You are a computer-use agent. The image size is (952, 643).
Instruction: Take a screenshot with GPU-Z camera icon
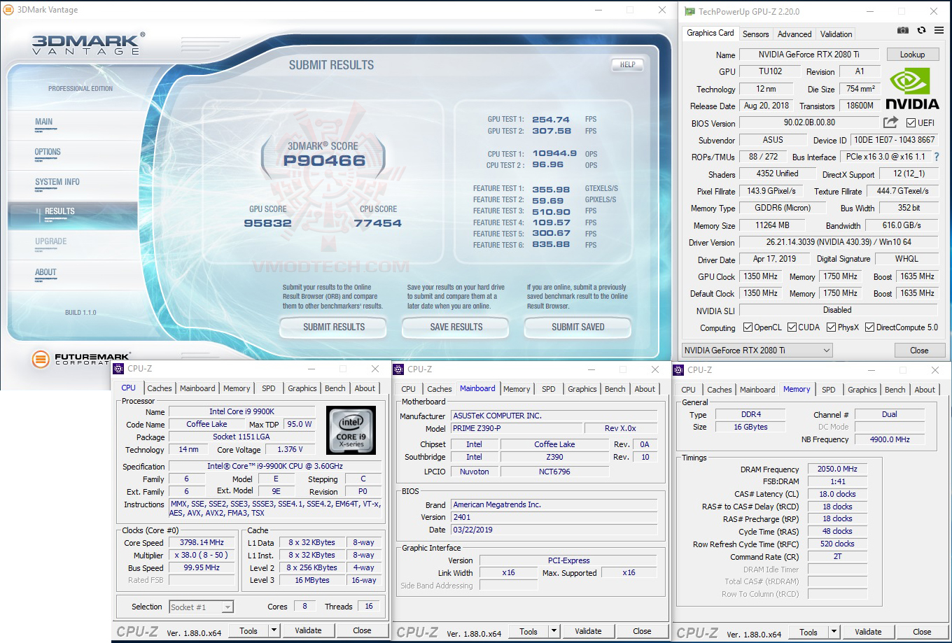[902, 31]
